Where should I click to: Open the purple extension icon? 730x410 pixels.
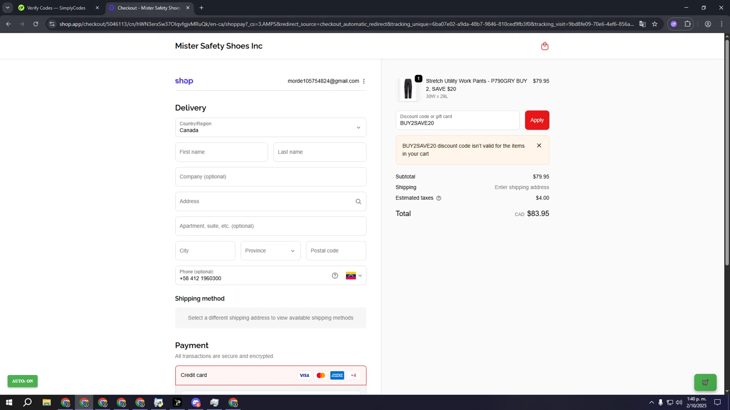click(x=674, y=24)
